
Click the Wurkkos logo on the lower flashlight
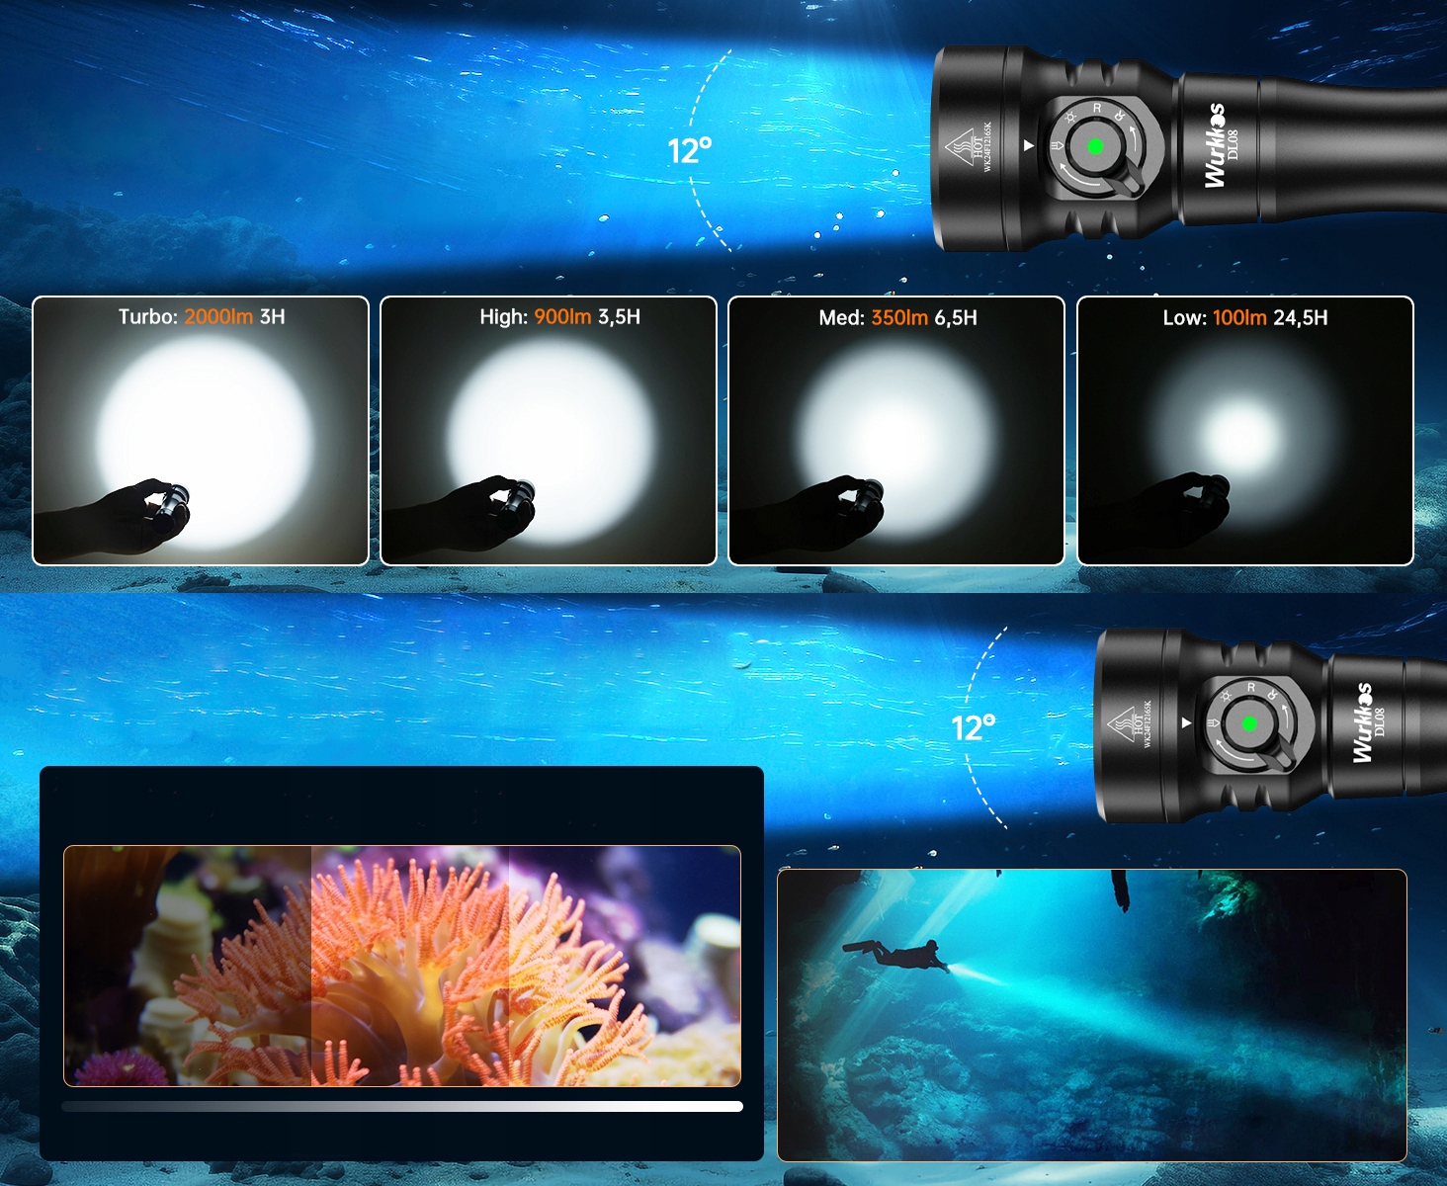point(1364,722)
